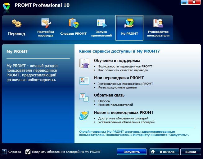This screenshot has width=203, height=159.
Task: Click Мнения пользователей item
Action: click(x=115, y=105)
